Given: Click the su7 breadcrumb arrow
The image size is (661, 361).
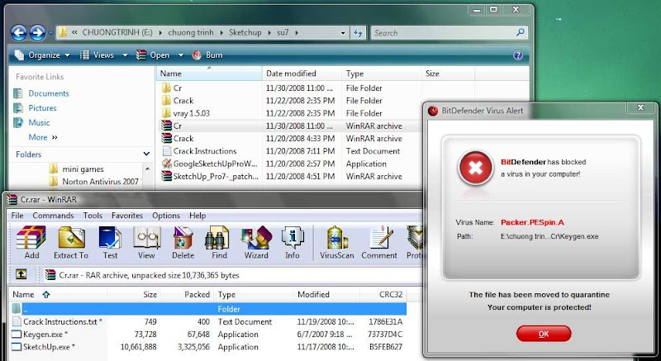Looking at the screenshot, I should click(297, 32).
